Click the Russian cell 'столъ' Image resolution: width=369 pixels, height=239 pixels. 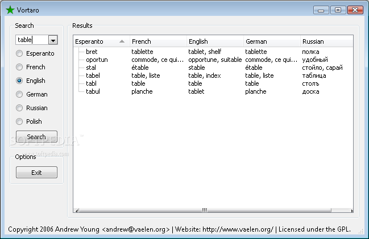310,83
